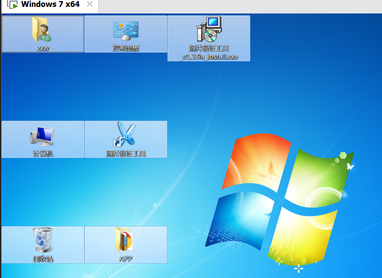Click the 照片验证工具 shortcut label text
This screenshot has width=382, height=278.
126,153
